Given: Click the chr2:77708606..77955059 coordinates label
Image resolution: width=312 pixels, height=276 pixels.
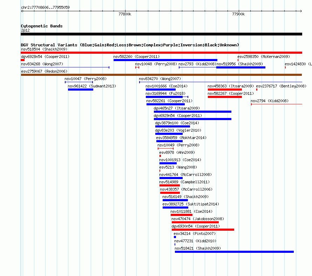Looking at the screenshot, I should (x=45, y=7).
